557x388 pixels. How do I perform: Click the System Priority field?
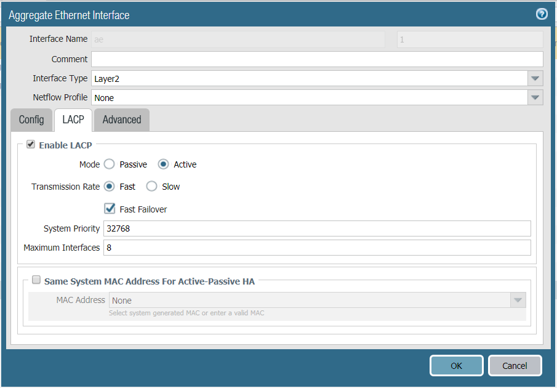(316, 228)
